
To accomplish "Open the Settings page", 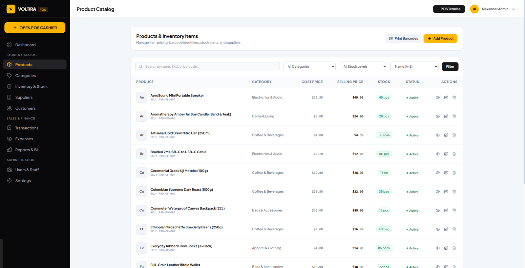I will [x=35, y=181].
